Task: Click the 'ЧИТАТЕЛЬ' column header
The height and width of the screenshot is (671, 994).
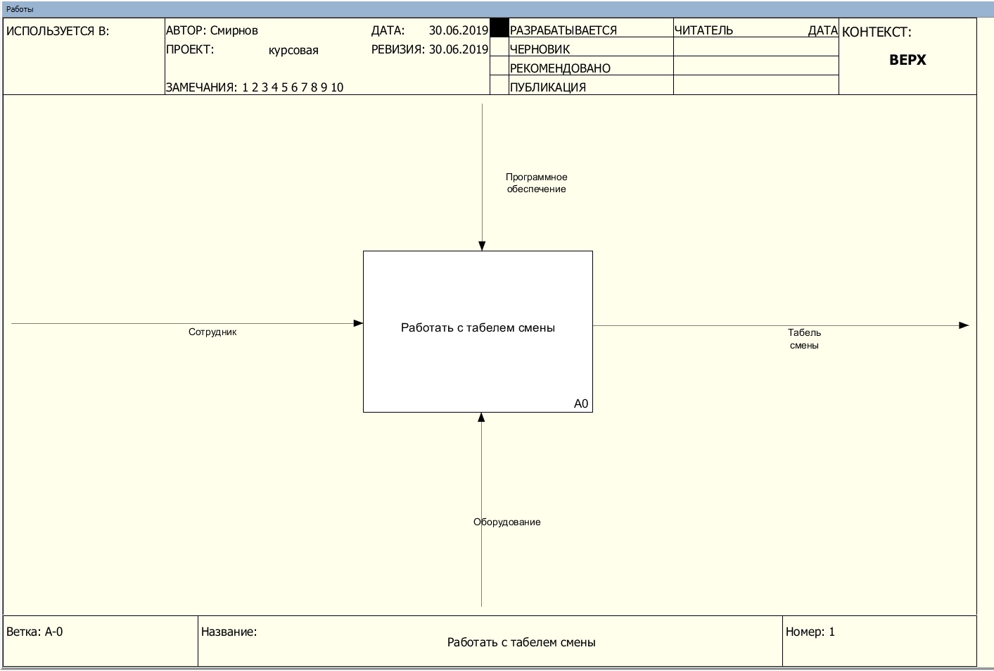Action: pos(703,30)
